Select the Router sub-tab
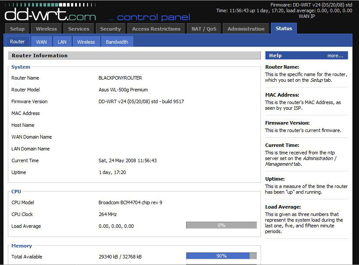 [x=18, y=42]
